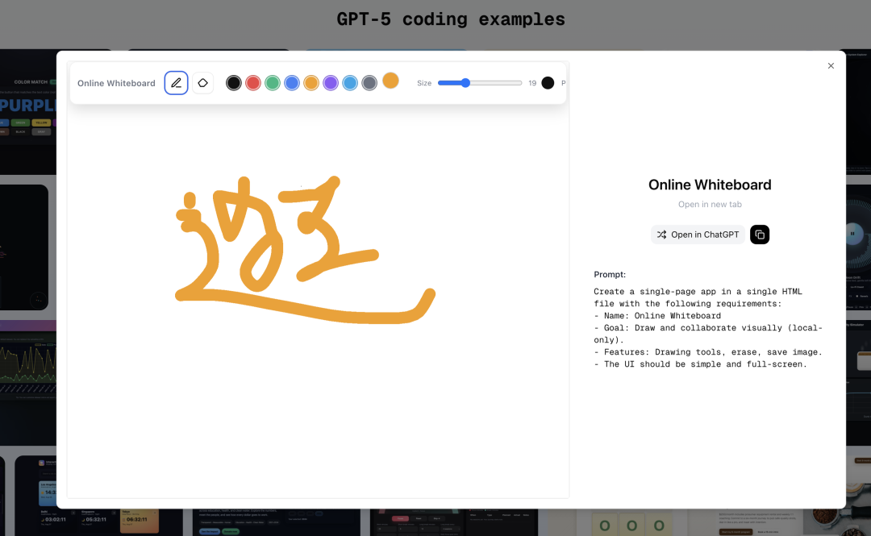Pick the purple color swatch
This screenshot has height=536, width=871.
pyautogui.click(x=331, y=83)
